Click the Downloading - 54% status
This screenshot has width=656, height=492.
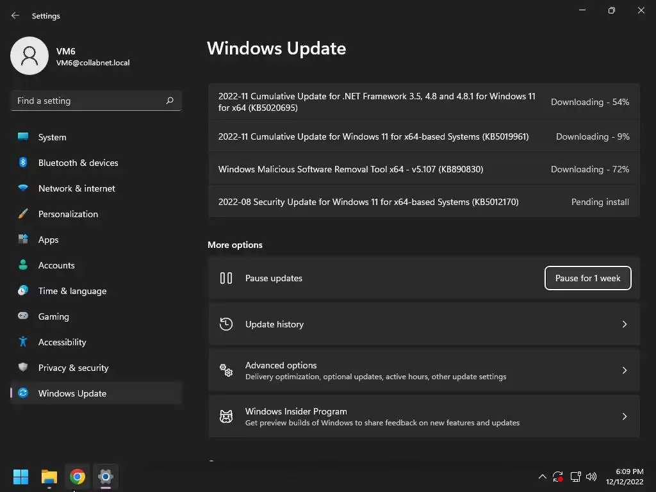click(590, 102)
